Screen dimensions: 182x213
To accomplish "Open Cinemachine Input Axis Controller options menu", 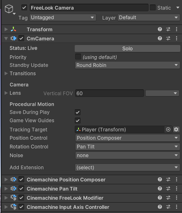I will click(177, 207).
